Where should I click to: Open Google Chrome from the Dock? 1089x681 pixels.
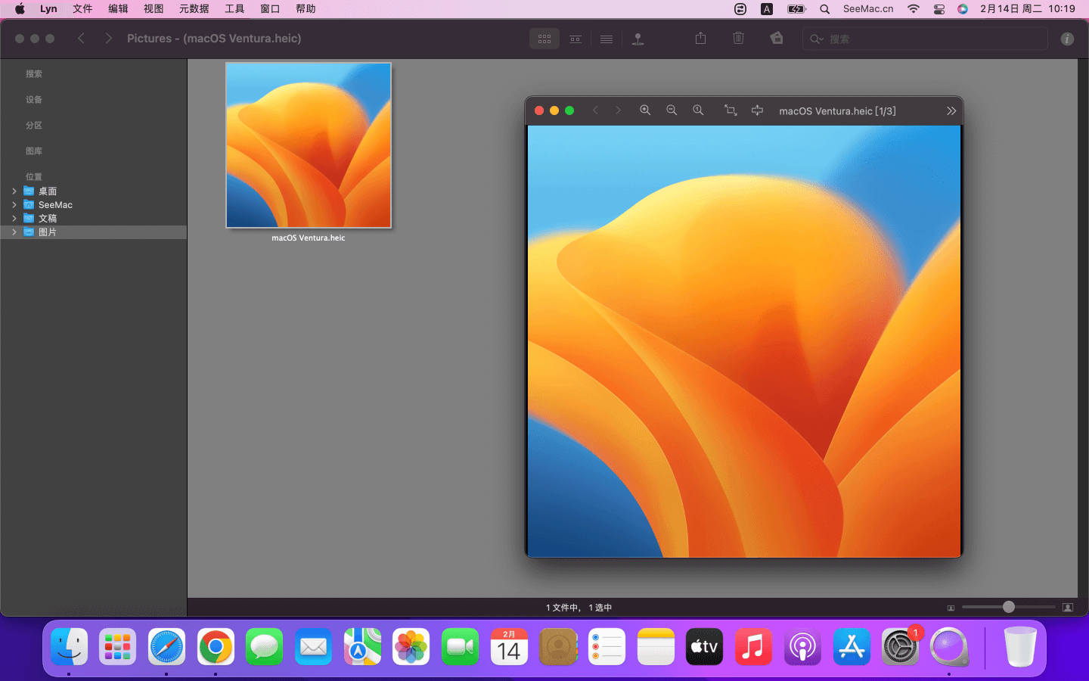pyautogui.click(x=216, y=647)
